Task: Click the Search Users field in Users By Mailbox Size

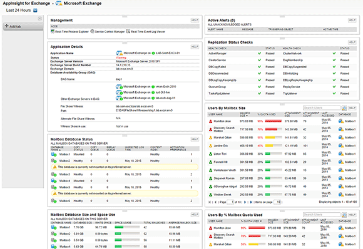Action: (x=322, y=108)
